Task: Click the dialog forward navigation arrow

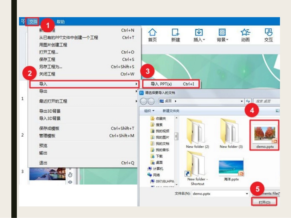Action: click(151, 101)
